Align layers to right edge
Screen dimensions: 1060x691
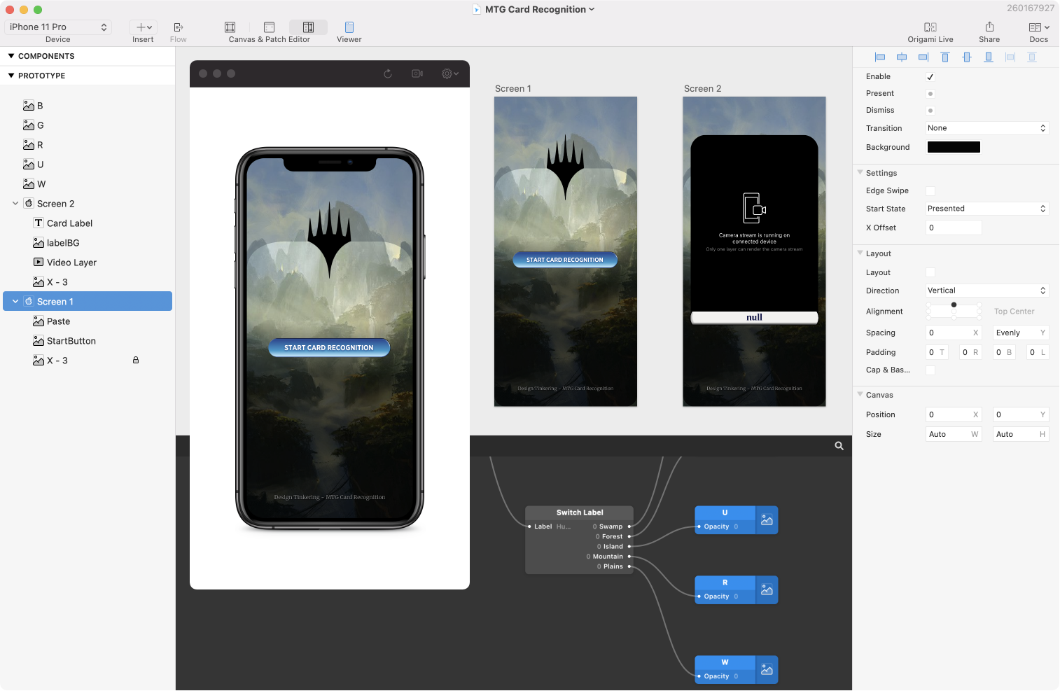click(923, 57)
